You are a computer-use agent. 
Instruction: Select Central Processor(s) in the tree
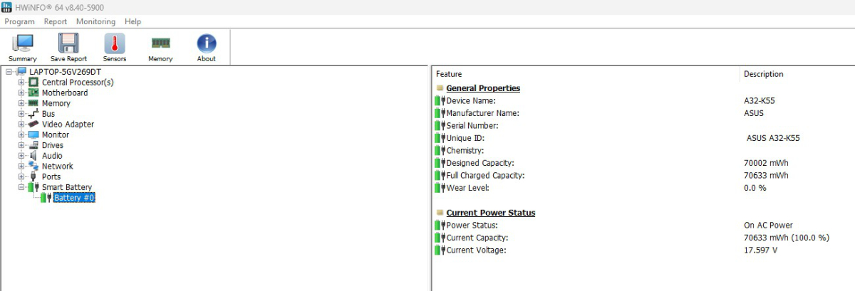77,83
